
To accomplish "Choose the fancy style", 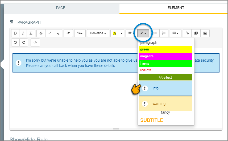I will pos(165,113).
